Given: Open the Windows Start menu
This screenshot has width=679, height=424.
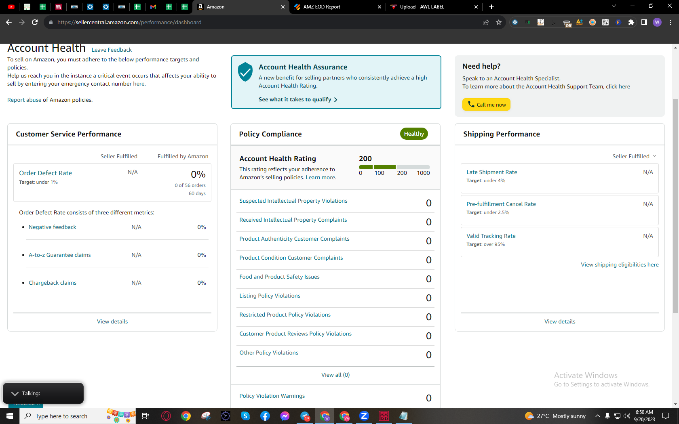Looking at the screenshot, I should 10,416.
